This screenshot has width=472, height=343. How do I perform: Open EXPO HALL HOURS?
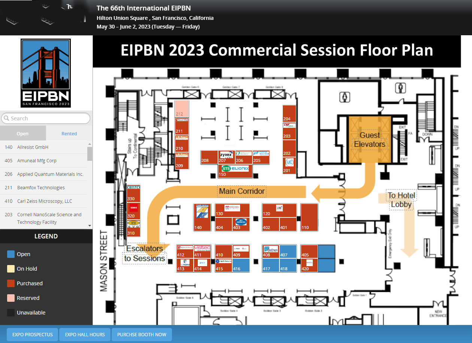(x=85, y=334)
